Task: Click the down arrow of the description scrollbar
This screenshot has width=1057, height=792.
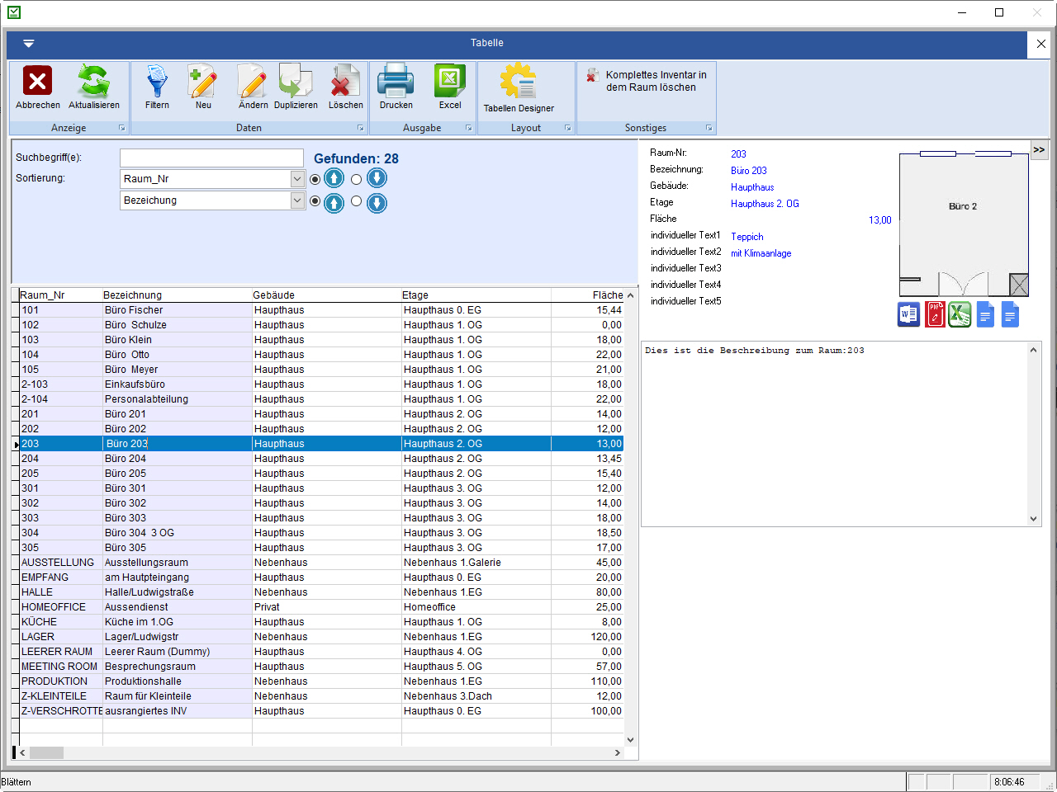Action: coord(1034,519)
